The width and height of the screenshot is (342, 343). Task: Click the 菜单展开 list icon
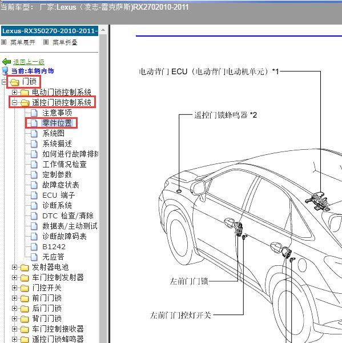pyautogui.click(x=4, y=42)
